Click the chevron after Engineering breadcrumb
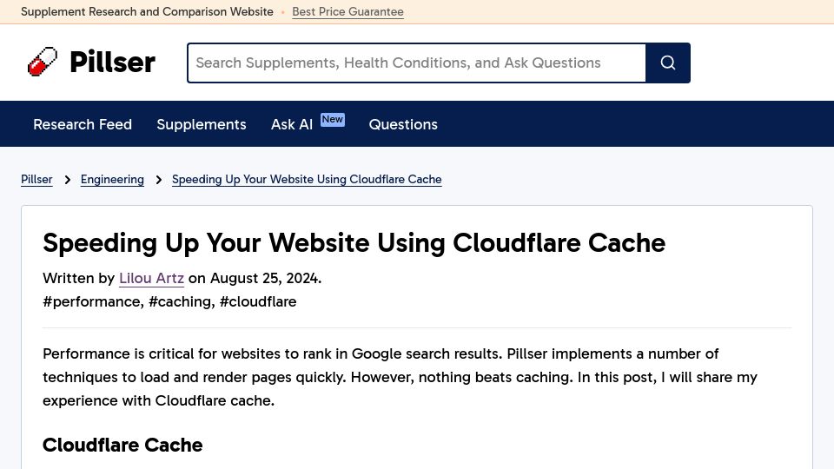Image resolution: width=834 pixels, height=469 pixels. pyautogui.click(x=158, y=180)
